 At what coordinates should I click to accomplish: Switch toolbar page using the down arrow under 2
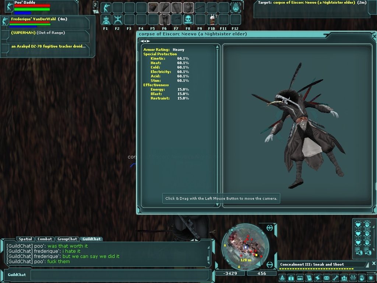tap(95, 11)
